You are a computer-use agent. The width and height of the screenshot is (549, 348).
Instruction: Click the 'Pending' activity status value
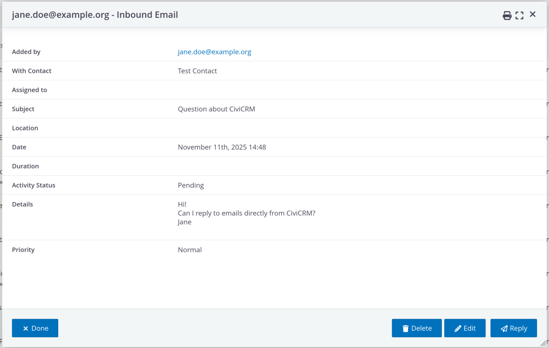tap(191, 185)
